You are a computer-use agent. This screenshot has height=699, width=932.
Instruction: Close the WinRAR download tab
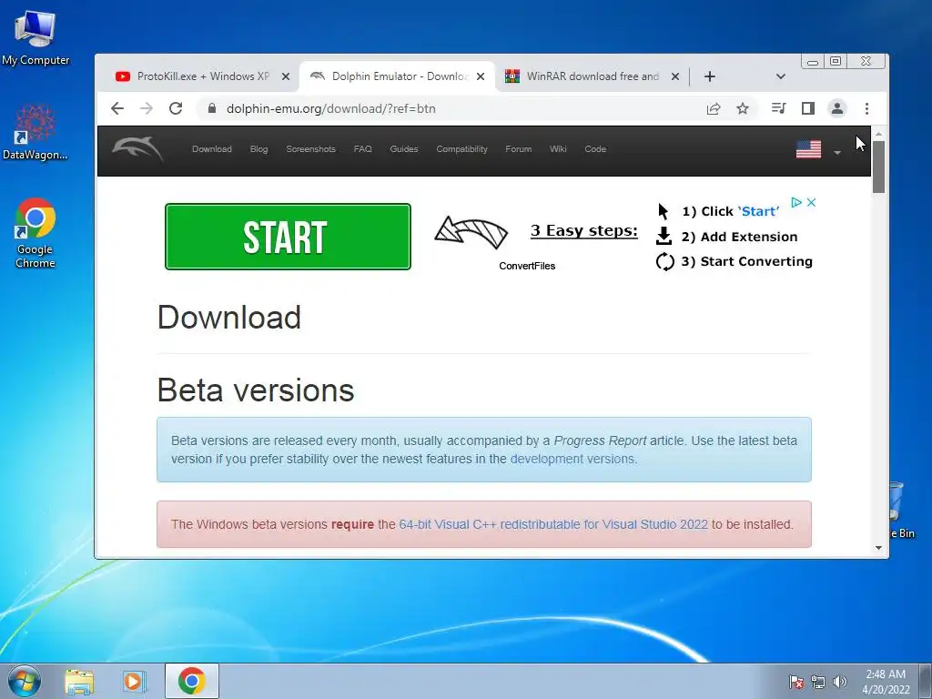pyautogui.click(x=675, y=76)
